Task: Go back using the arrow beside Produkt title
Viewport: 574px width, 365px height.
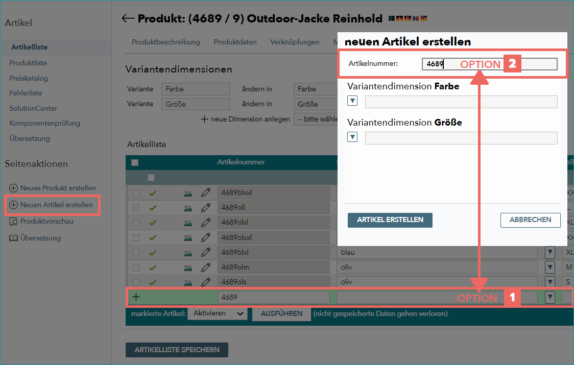Action: pos(128,18)
